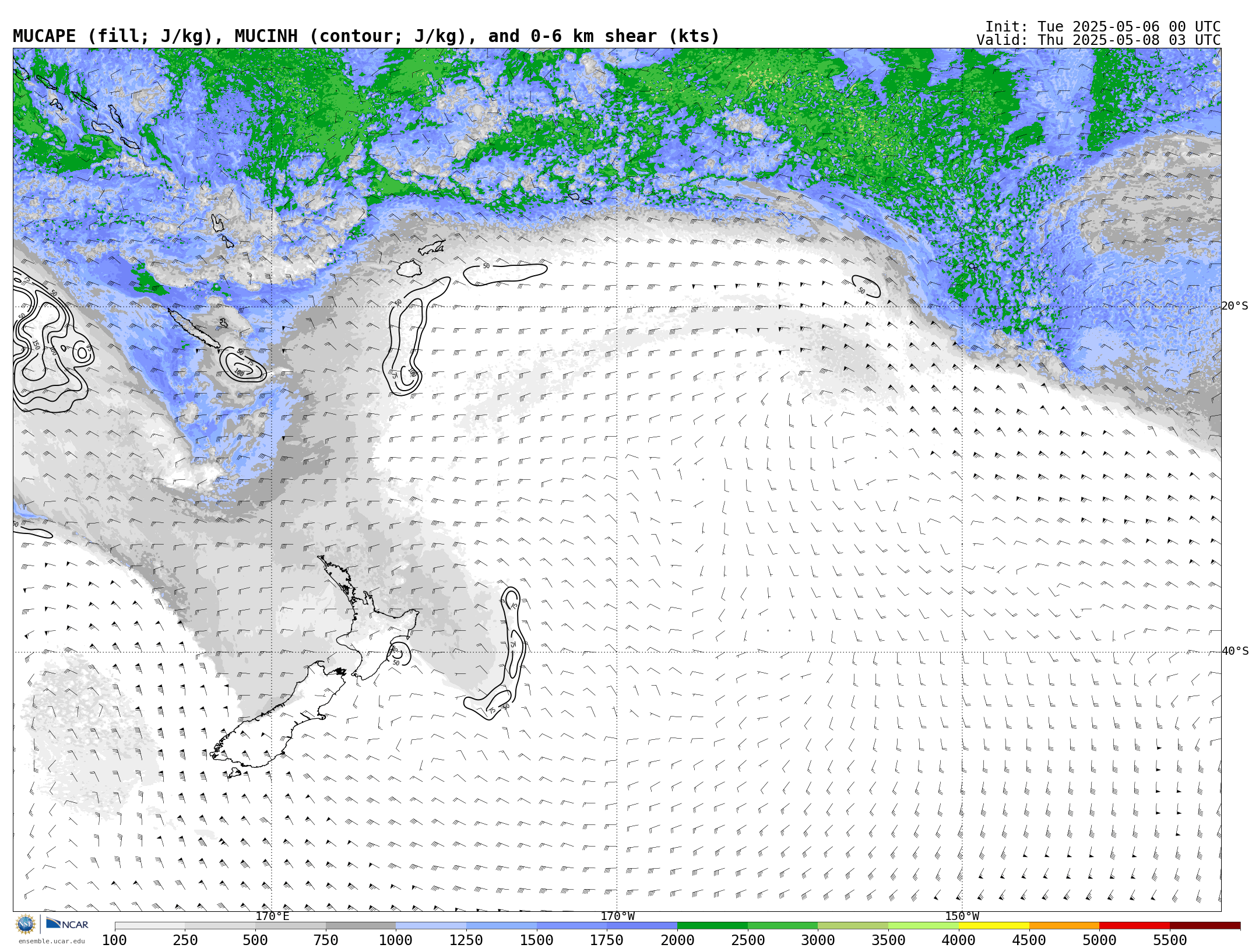Click the lime swatch between 3500 and 4000

click(x=924, y=926)
